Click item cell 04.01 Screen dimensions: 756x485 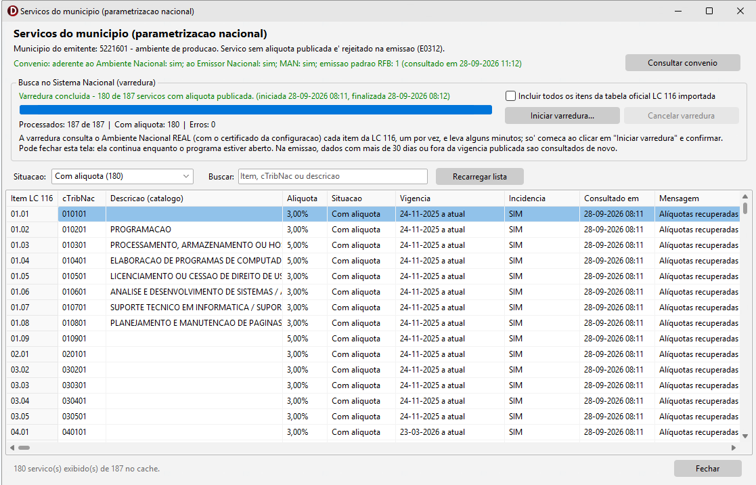[x=32, y=432]
